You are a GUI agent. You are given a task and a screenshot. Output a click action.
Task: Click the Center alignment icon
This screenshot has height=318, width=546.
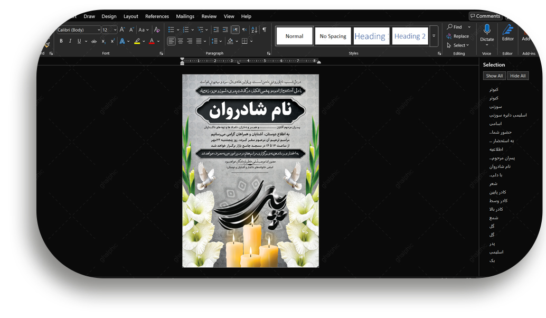click(181, 41)
